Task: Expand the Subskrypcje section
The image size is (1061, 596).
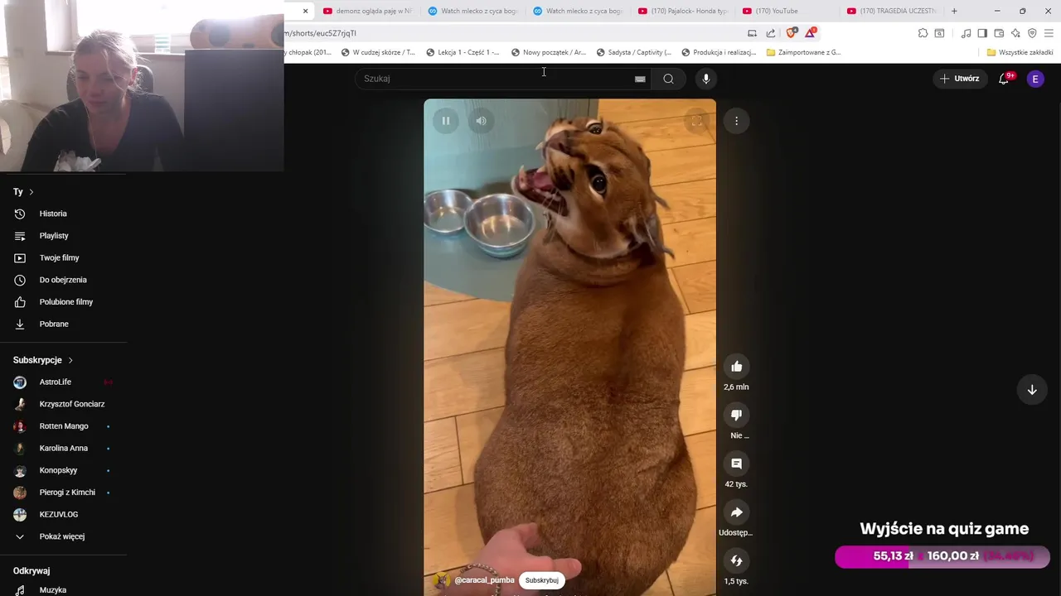Action: [x=43, y=360]
